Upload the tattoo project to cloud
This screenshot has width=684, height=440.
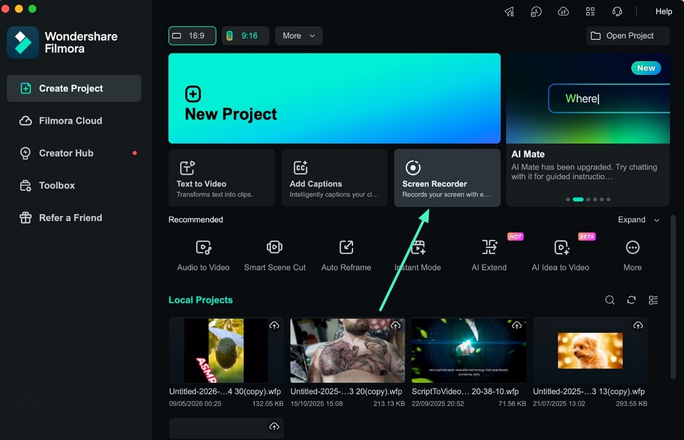396,326
